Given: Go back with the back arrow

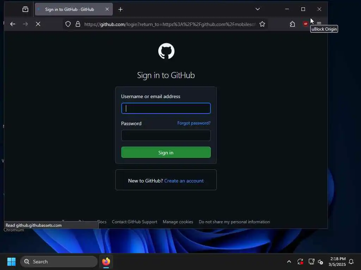Looking at the screenshot, I should [13, 24].
